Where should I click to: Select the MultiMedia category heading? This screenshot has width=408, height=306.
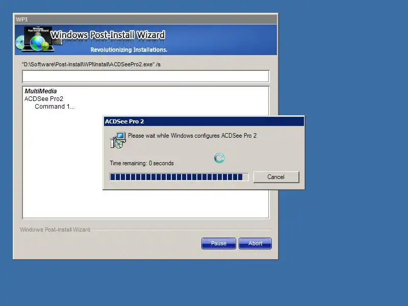point(41,91)
